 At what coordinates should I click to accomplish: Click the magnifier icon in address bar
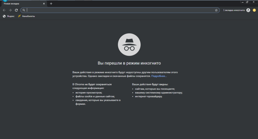24,10
